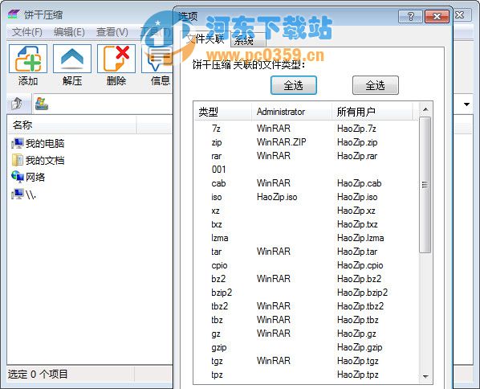Viewport: 480px width, 389px height.
Task: Select the rar type row
Action: point(306,156)
